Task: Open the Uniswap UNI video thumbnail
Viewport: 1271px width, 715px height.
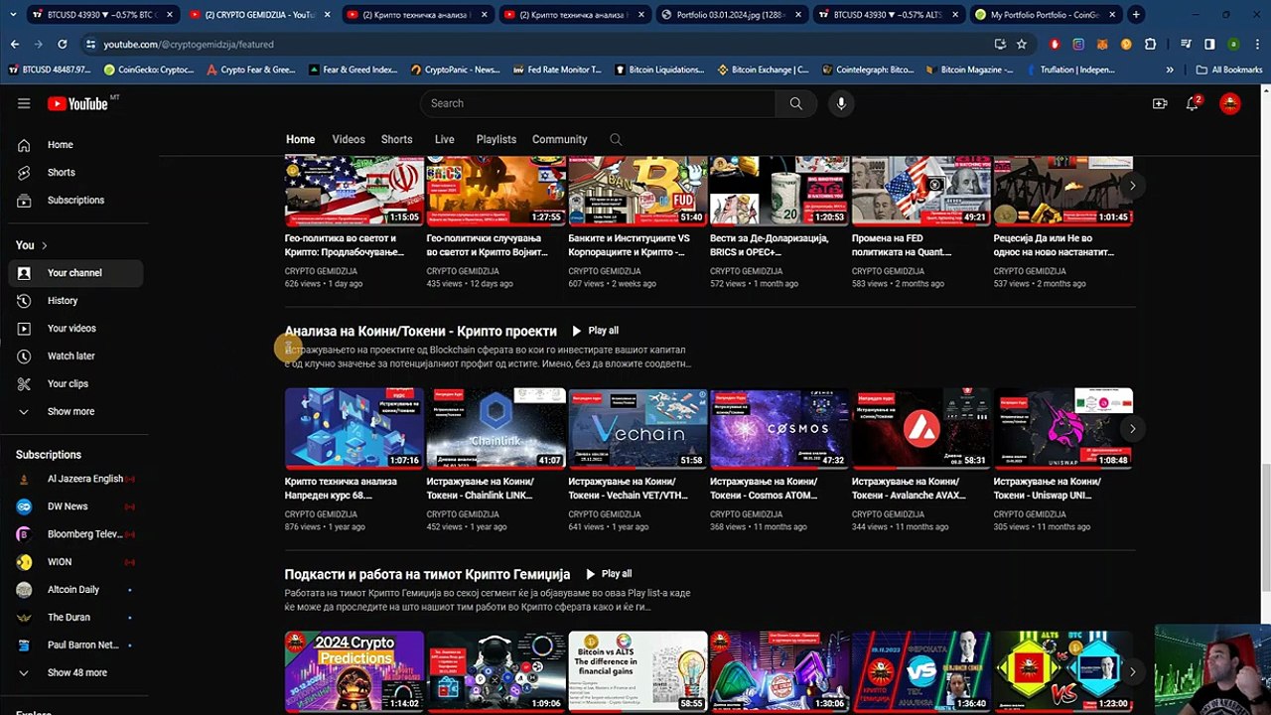Action: 1063,428
